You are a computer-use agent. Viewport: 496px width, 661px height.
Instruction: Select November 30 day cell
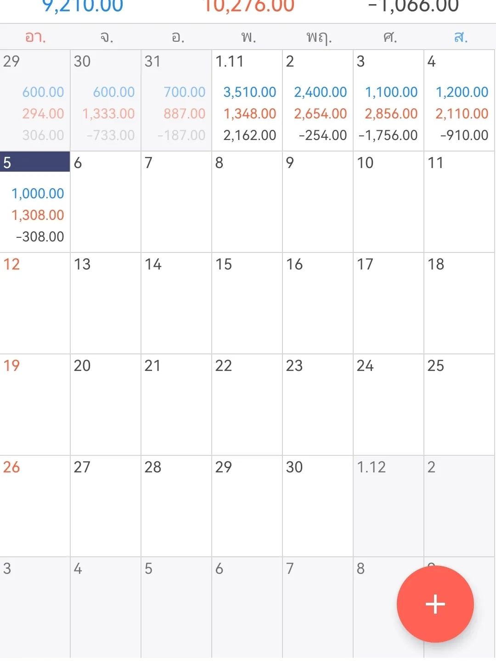[318, 506]
